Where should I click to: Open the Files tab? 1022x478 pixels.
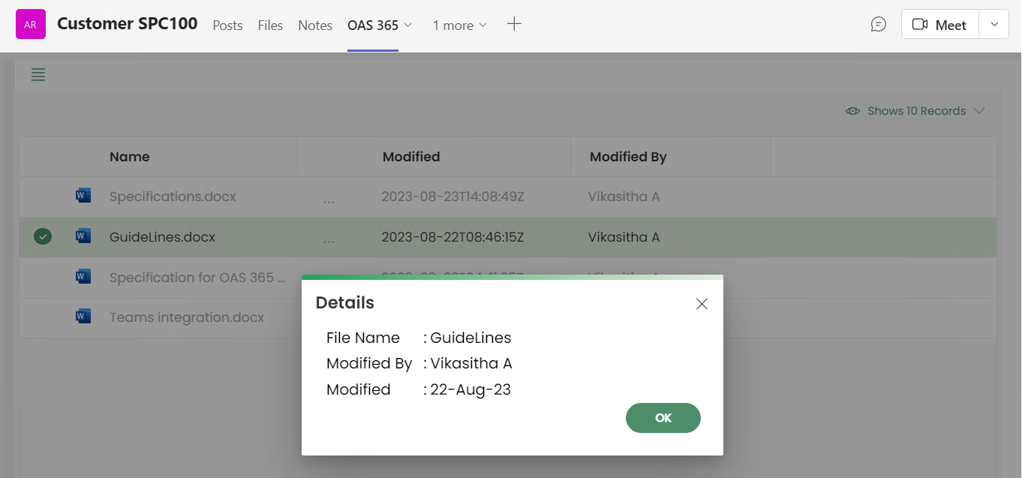270,26
